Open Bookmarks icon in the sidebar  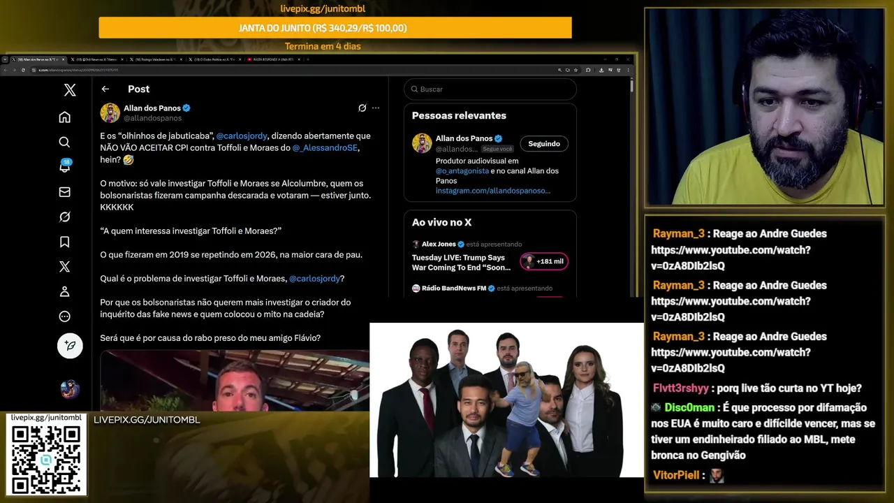coord(64,242)
